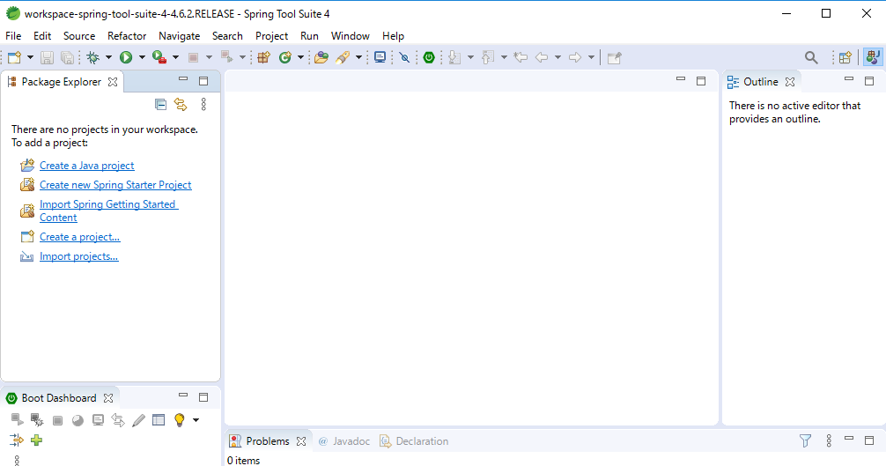Click the Save All icon
The height and width of the screenshot is (466, 886).
(67, 57)
